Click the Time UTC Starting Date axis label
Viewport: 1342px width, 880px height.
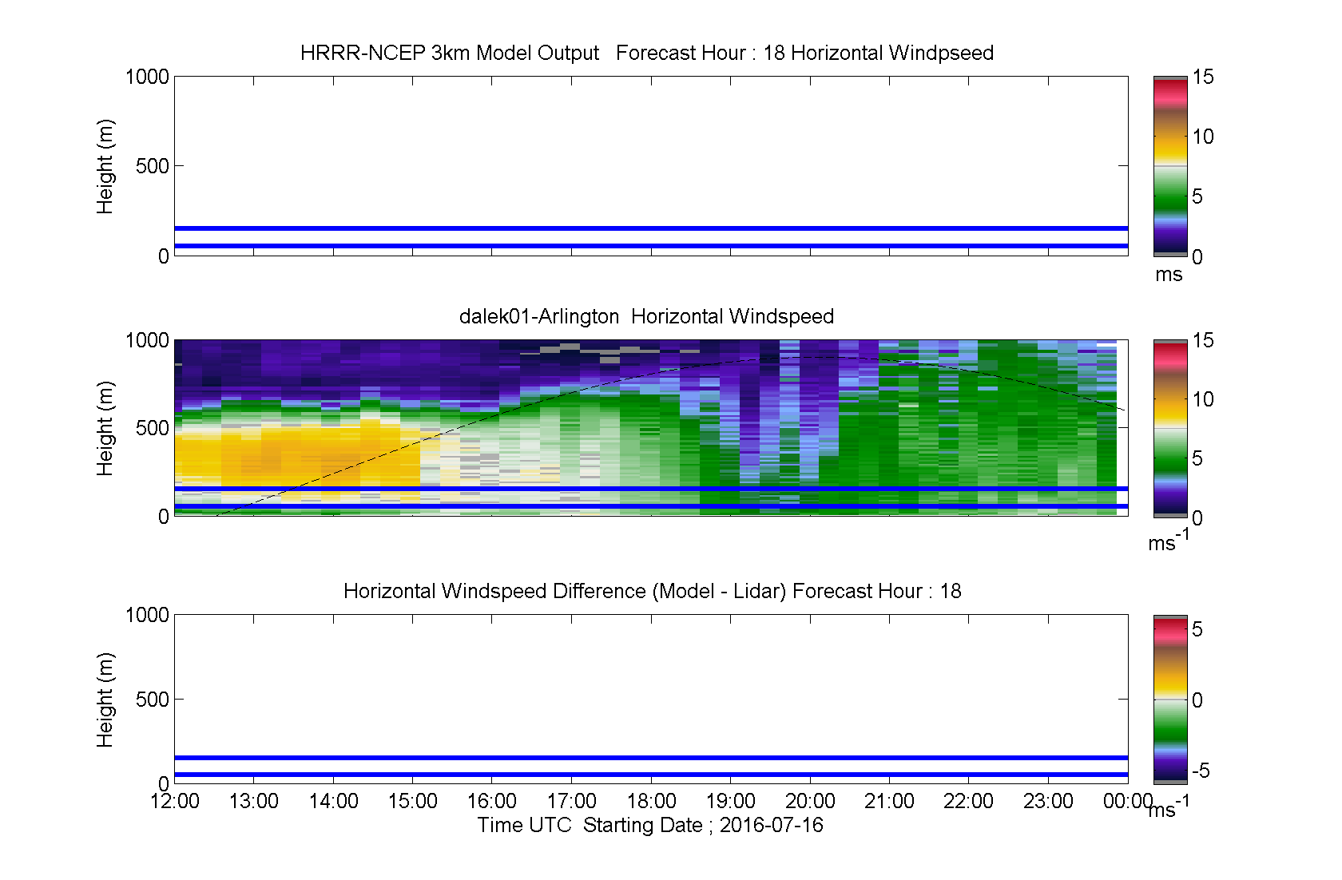650,825
